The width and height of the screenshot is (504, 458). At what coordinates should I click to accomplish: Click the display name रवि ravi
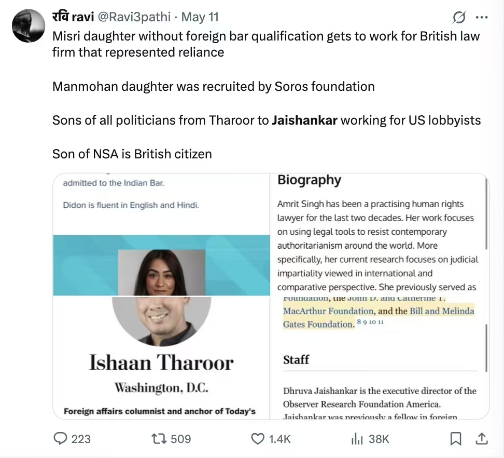73,17
